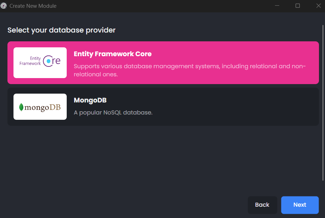Image resolution: width=325 pixels, height=218 pixels.
Task: Click the bold "MongoDB" title label
Action: (x=90, y=100)
